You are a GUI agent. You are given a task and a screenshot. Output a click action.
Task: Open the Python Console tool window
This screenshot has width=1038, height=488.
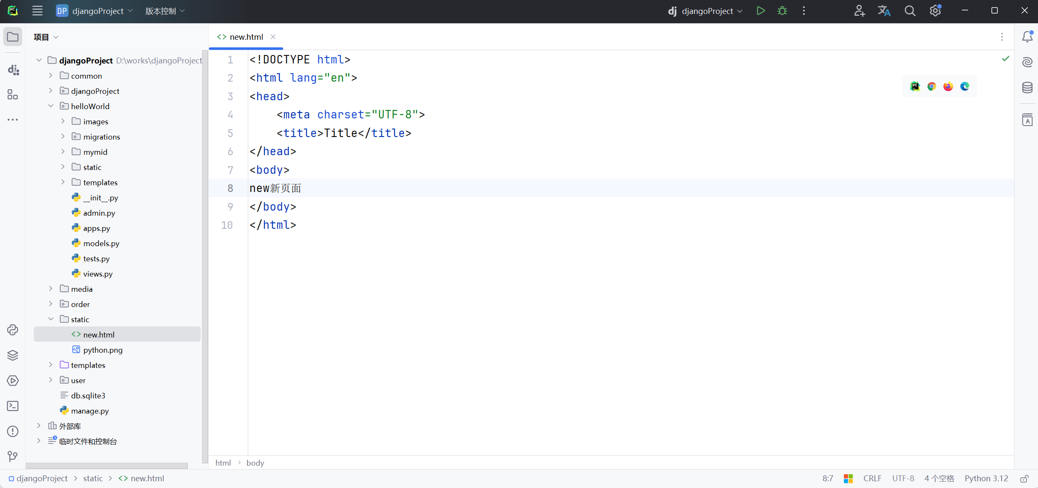[13, 330]
